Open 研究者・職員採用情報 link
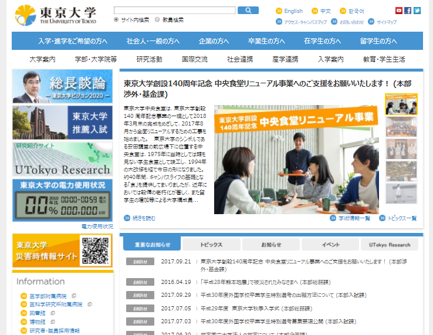433x335 pixels. click(x=55, y=330)
